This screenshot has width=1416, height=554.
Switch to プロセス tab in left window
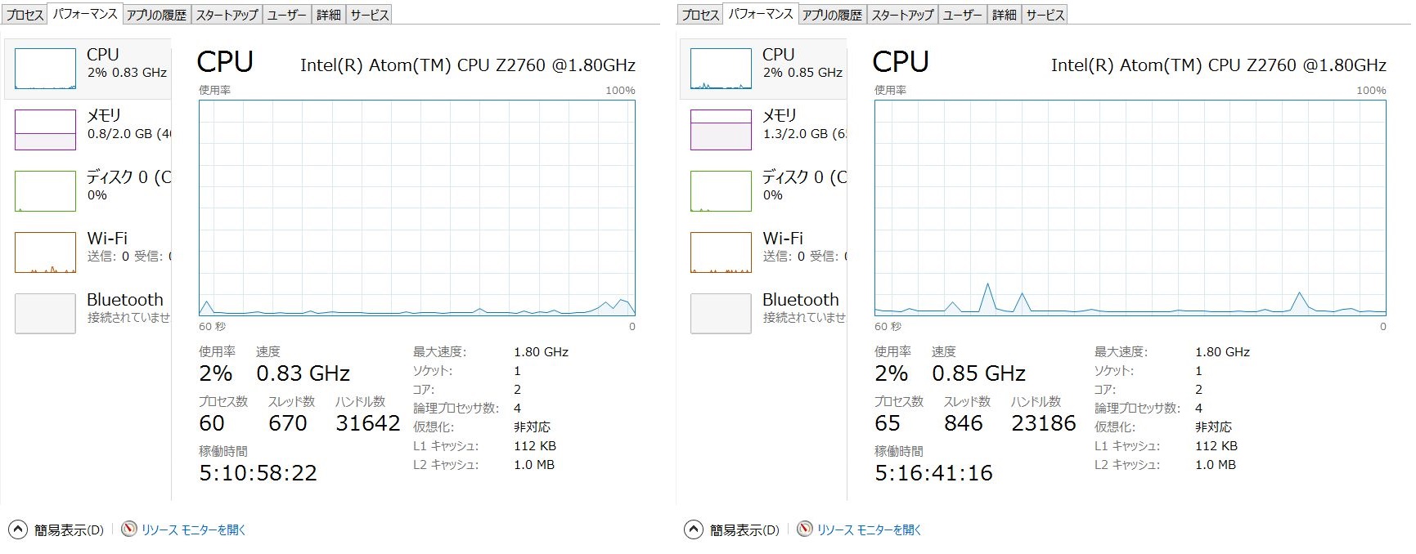(25, 15)
